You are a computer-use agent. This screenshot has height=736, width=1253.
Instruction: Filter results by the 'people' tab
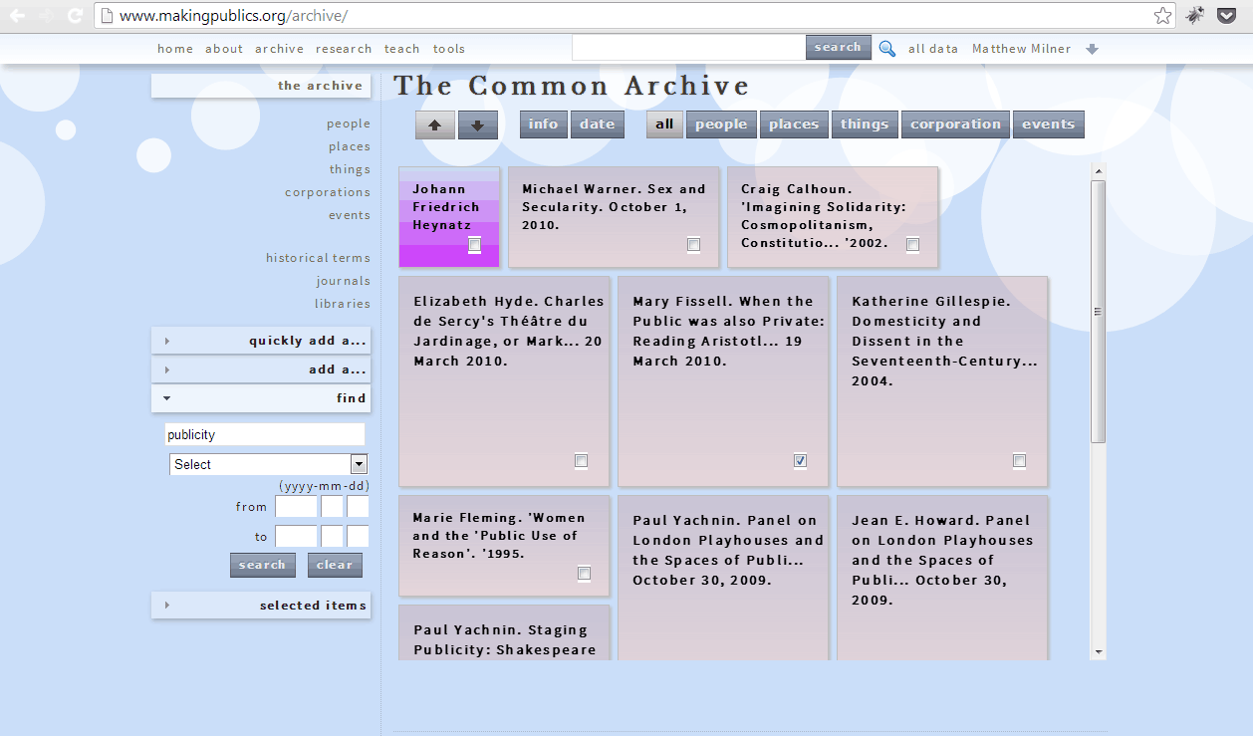pyautogui.click(x=721, y=124)
